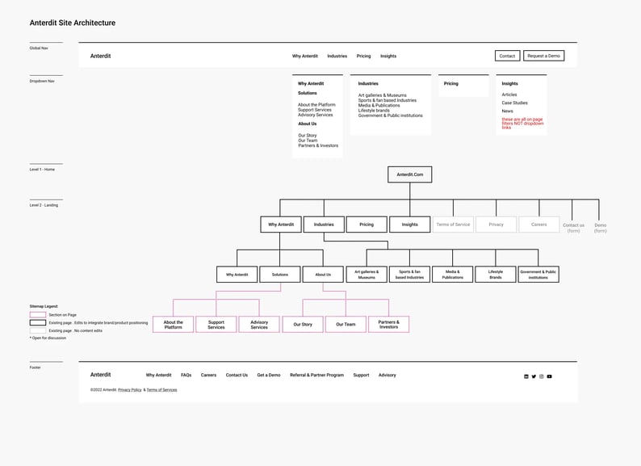Select the pink Our Story box
Image resolution: width=641 pixels, height=466 pixels.
[x=303, y=325]
